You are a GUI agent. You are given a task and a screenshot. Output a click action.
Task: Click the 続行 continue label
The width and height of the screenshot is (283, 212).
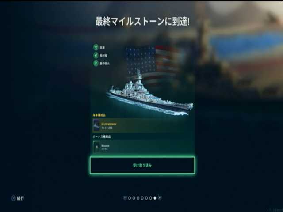pos(20,198)
